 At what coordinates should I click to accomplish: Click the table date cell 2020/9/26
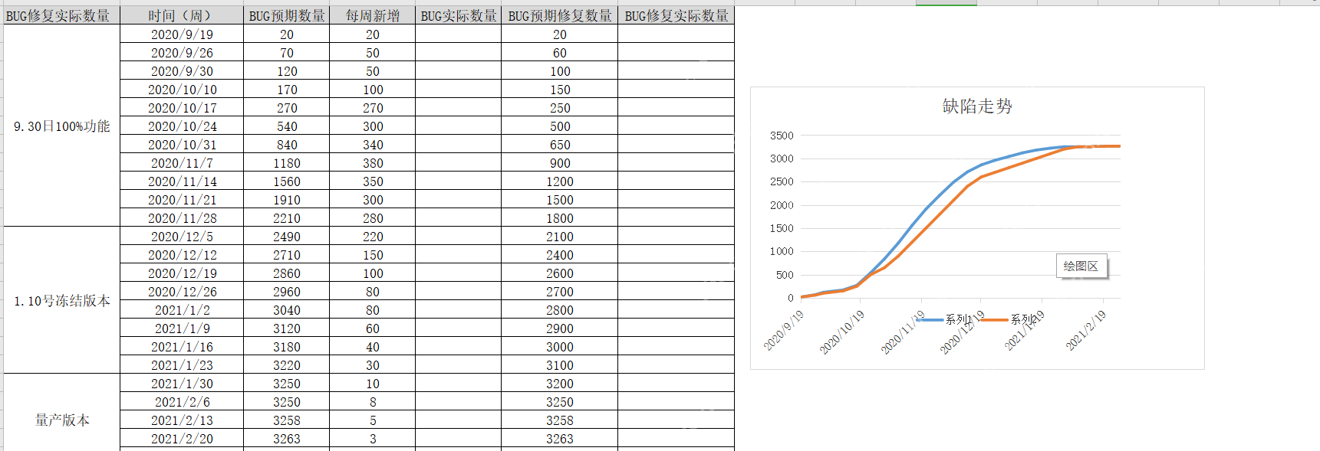point(182,53)
